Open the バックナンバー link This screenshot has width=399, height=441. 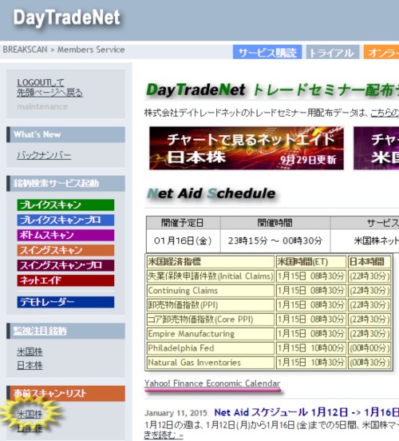[x=44, y=155]
